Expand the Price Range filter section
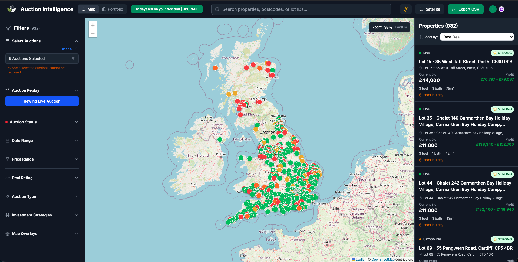 (x=42, y=159)
